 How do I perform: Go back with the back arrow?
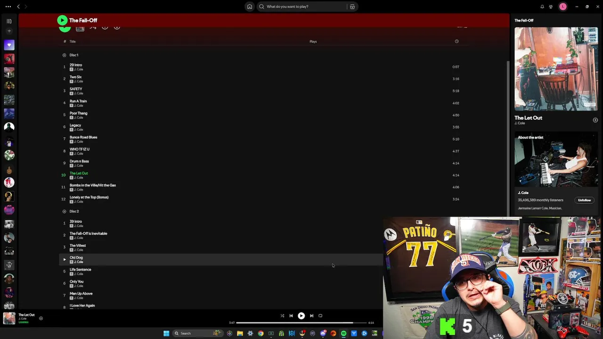(x=18, y=7)
